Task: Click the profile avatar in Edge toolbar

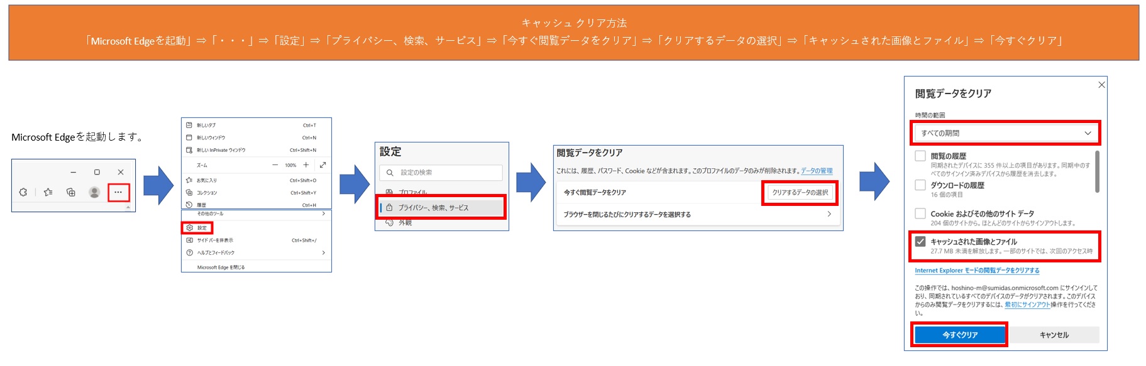Action: pyautogui.click(x=94, y=192)
